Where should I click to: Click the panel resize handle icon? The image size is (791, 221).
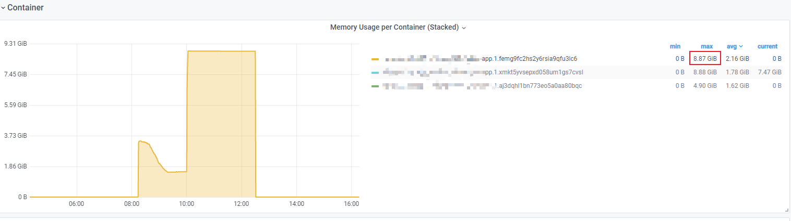pos(786,210)
